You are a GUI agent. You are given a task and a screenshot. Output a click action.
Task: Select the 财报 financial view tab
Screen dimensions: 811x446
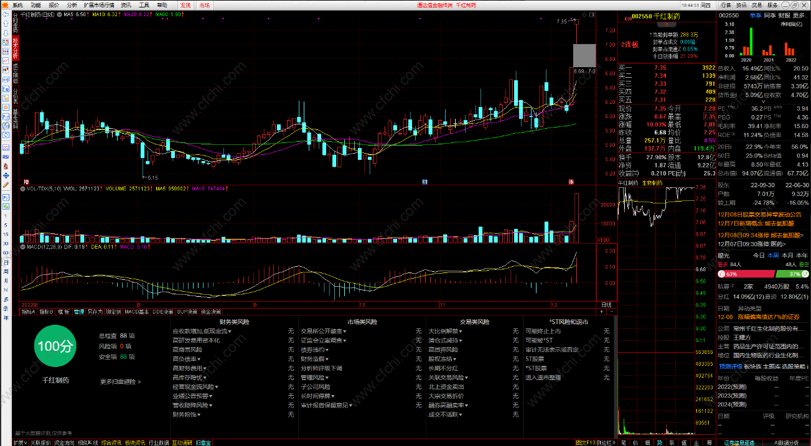pyautogui.click(x=784, y=16)
